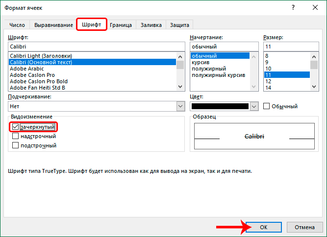This screenshot has height=237, width=327.
Task: Click the size list scroll up arrow
Action: 314,57
